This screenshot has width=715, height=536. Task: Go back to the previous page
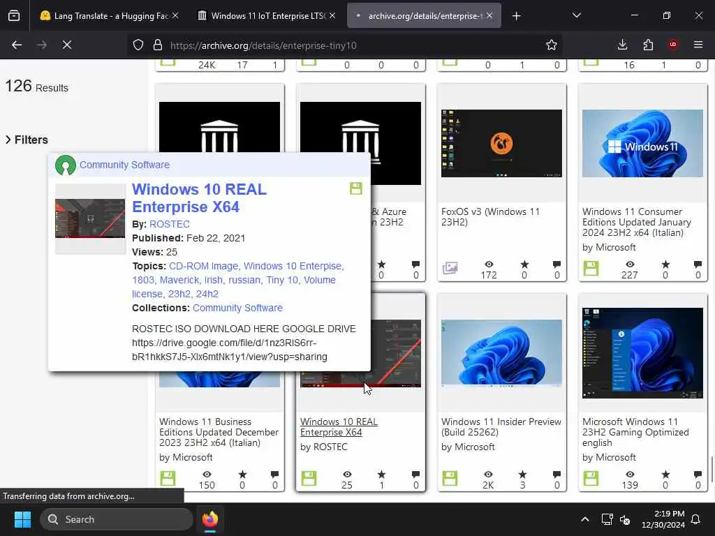click(x=17, y=45)
